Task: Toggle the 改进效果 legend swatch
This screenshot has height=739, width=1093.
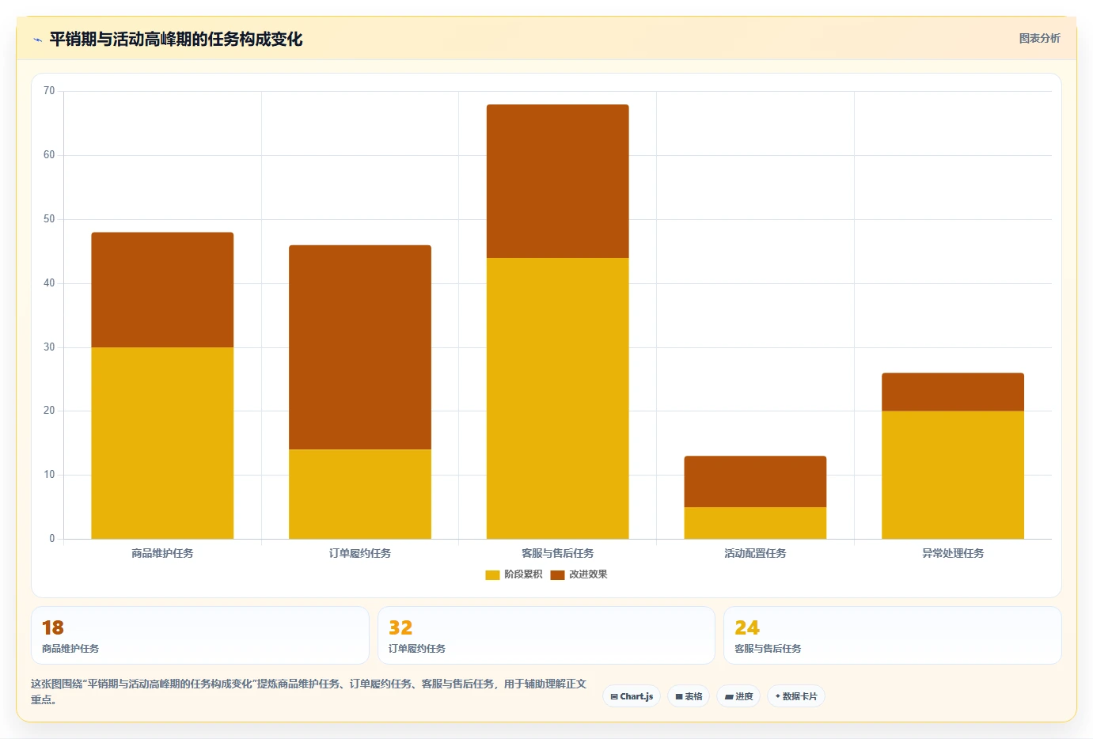Action: (x=557, y=574)
